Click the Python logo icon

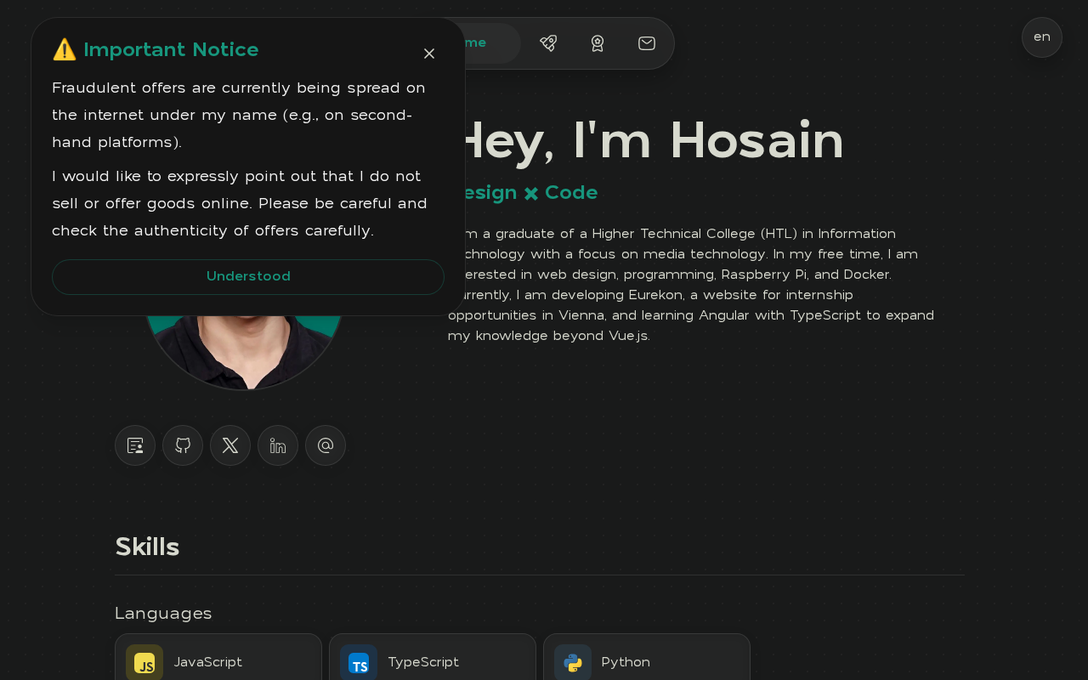coord(573,663)
